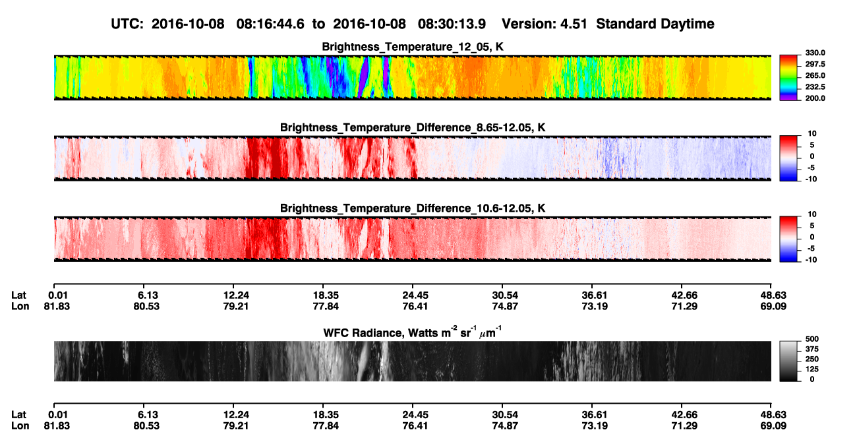Viewport: 857px width, 440px height.
Task: Click the 8.65-12.05 temperature difference image strip
Action: point(413,158)
